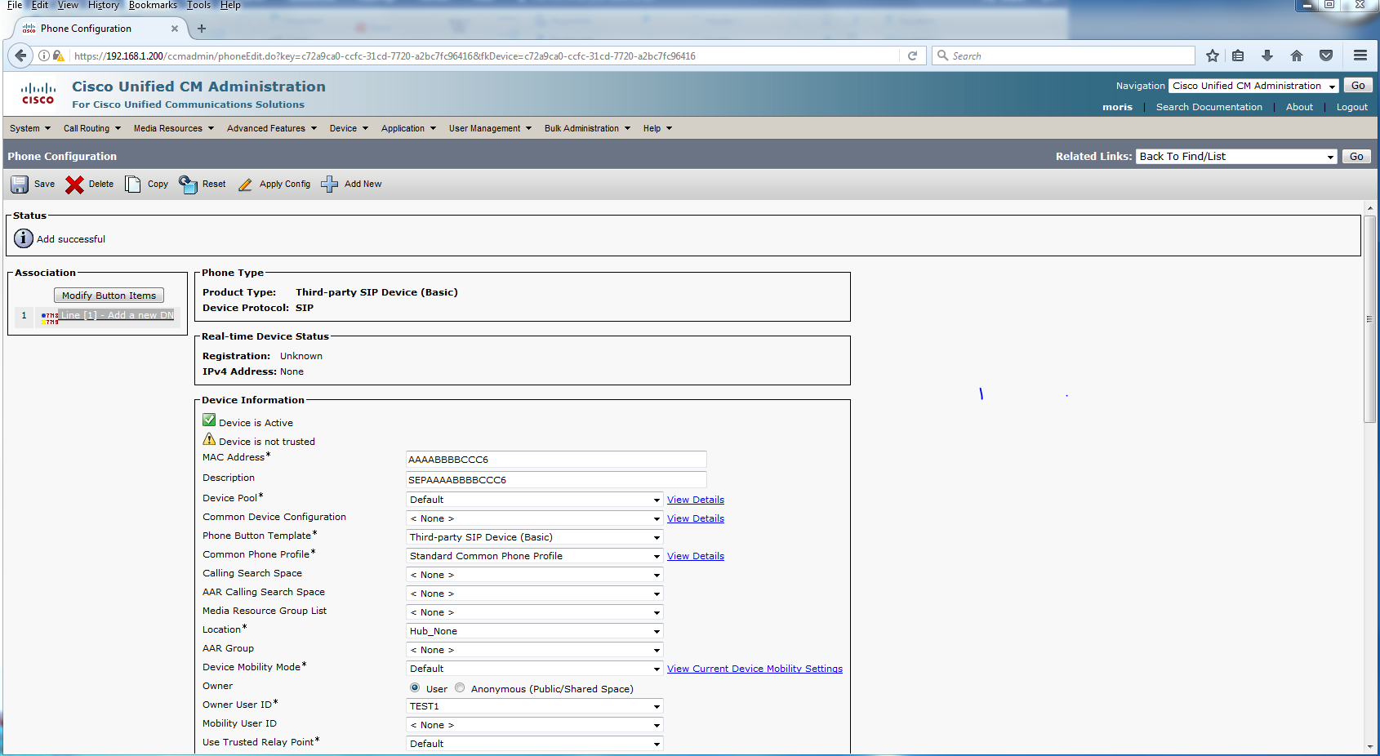
Task: Open the Common Phone Profile dropdown
Action: 535,556
